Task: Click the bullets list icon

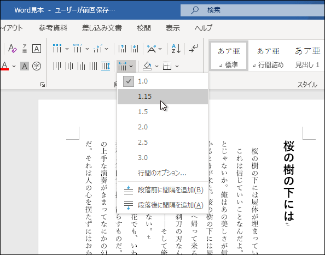Action: pyautogui.click(x=57, y=49)
